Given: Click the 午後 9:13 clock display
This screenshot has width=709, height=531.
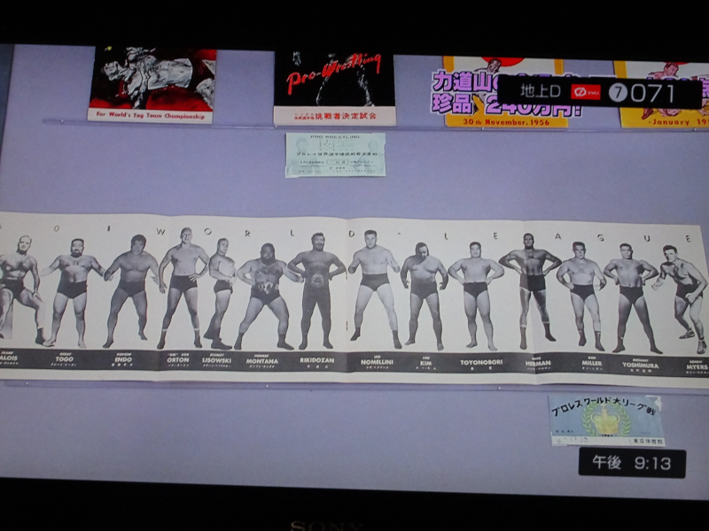Looking at the screenshot, I should pyautogui.click(x=632, y=463).
